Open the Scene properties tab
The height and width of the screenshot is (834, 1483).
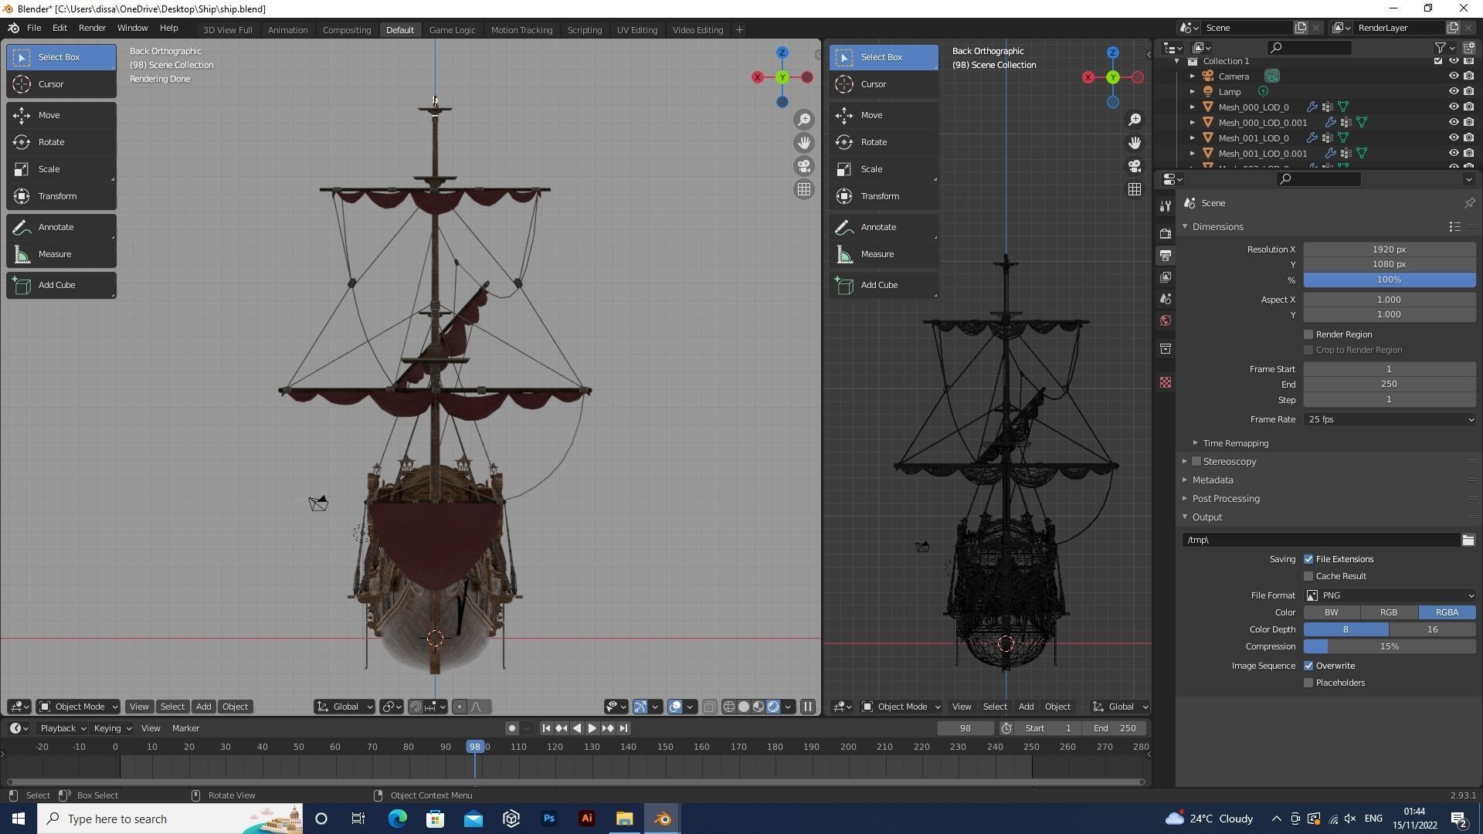point(1166,299)
